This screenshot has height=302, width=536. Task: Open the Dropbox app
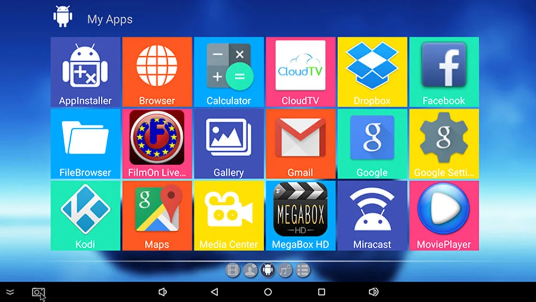(373, 72)
